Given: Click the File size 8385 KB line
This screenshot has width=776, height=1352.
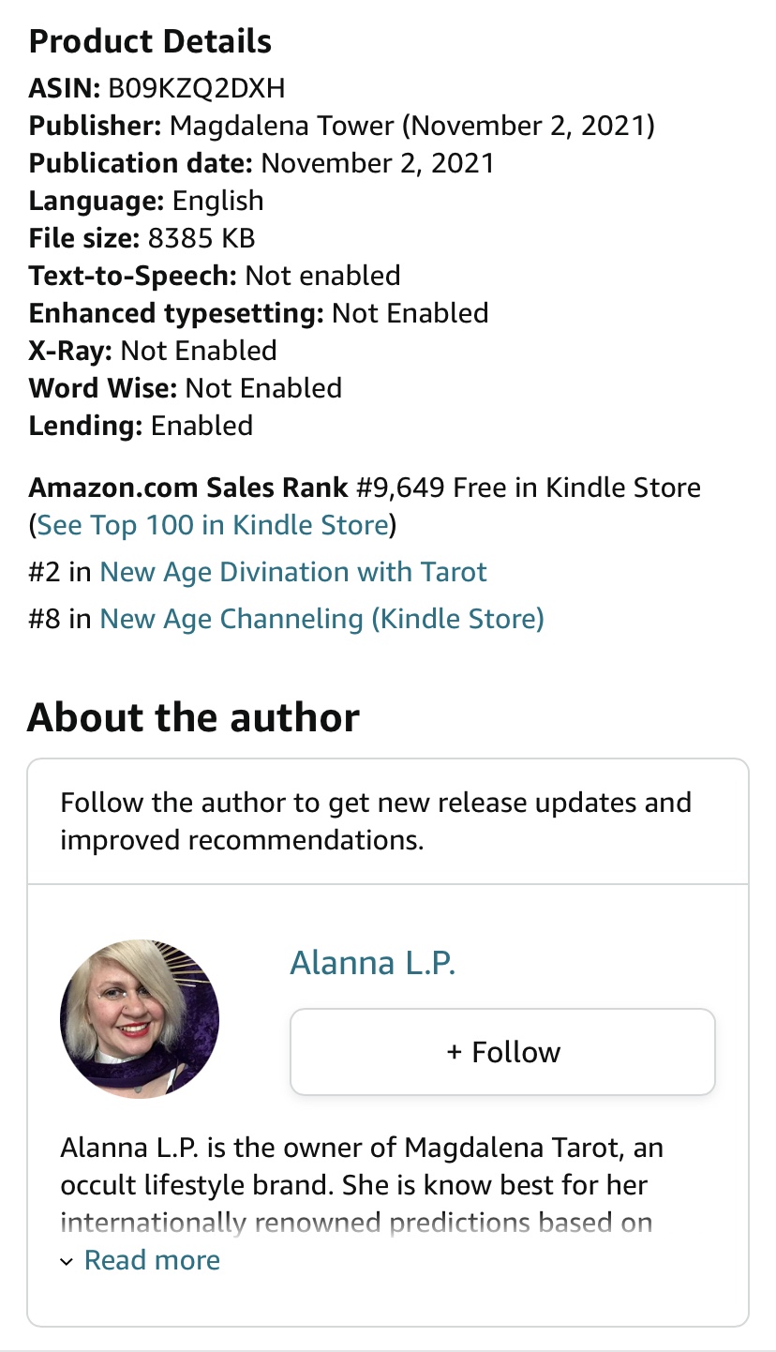Looking at the screenshot, I should (x=142, y=238).
